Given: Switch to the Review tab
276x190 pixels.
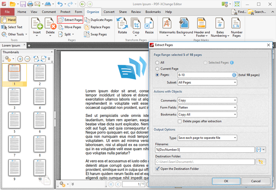Looking at the screenshot, I should tap(136, 12).
